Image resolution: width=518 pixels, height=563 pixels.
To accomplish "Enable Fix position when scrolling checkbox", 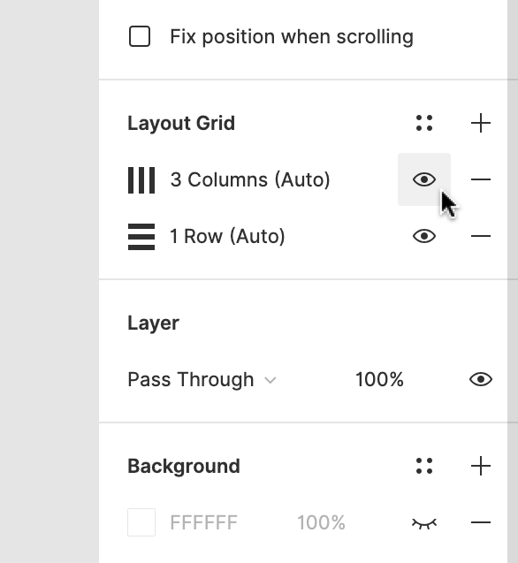I will (x=140, y=36).
